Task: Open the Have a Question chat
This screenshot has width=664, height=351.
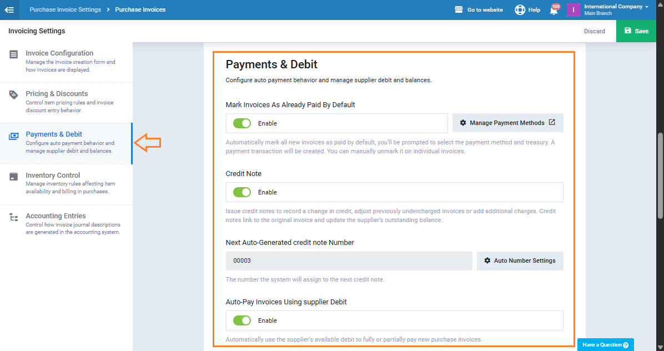Action: tap(606, 345)
